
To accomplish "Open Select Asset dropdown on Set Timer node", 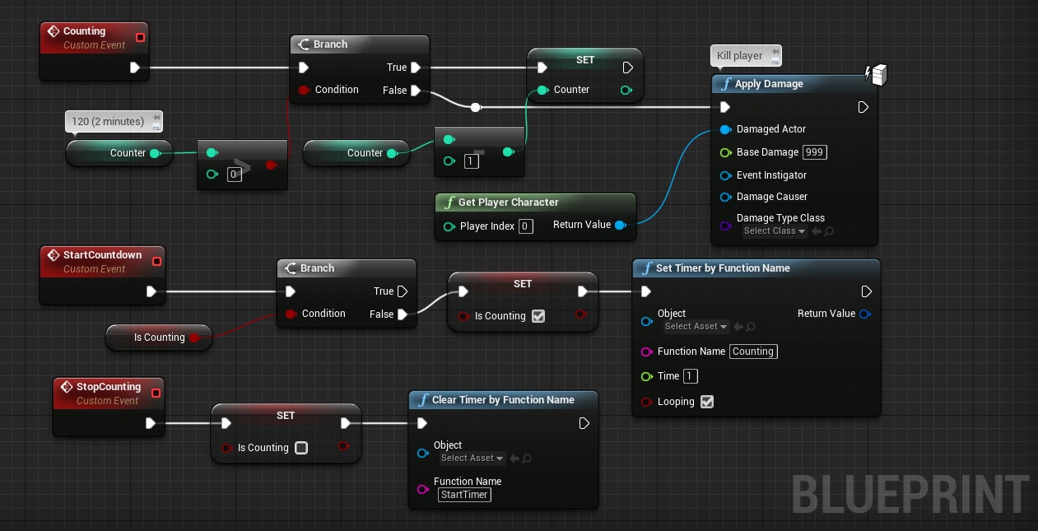I will coord(696,327).
